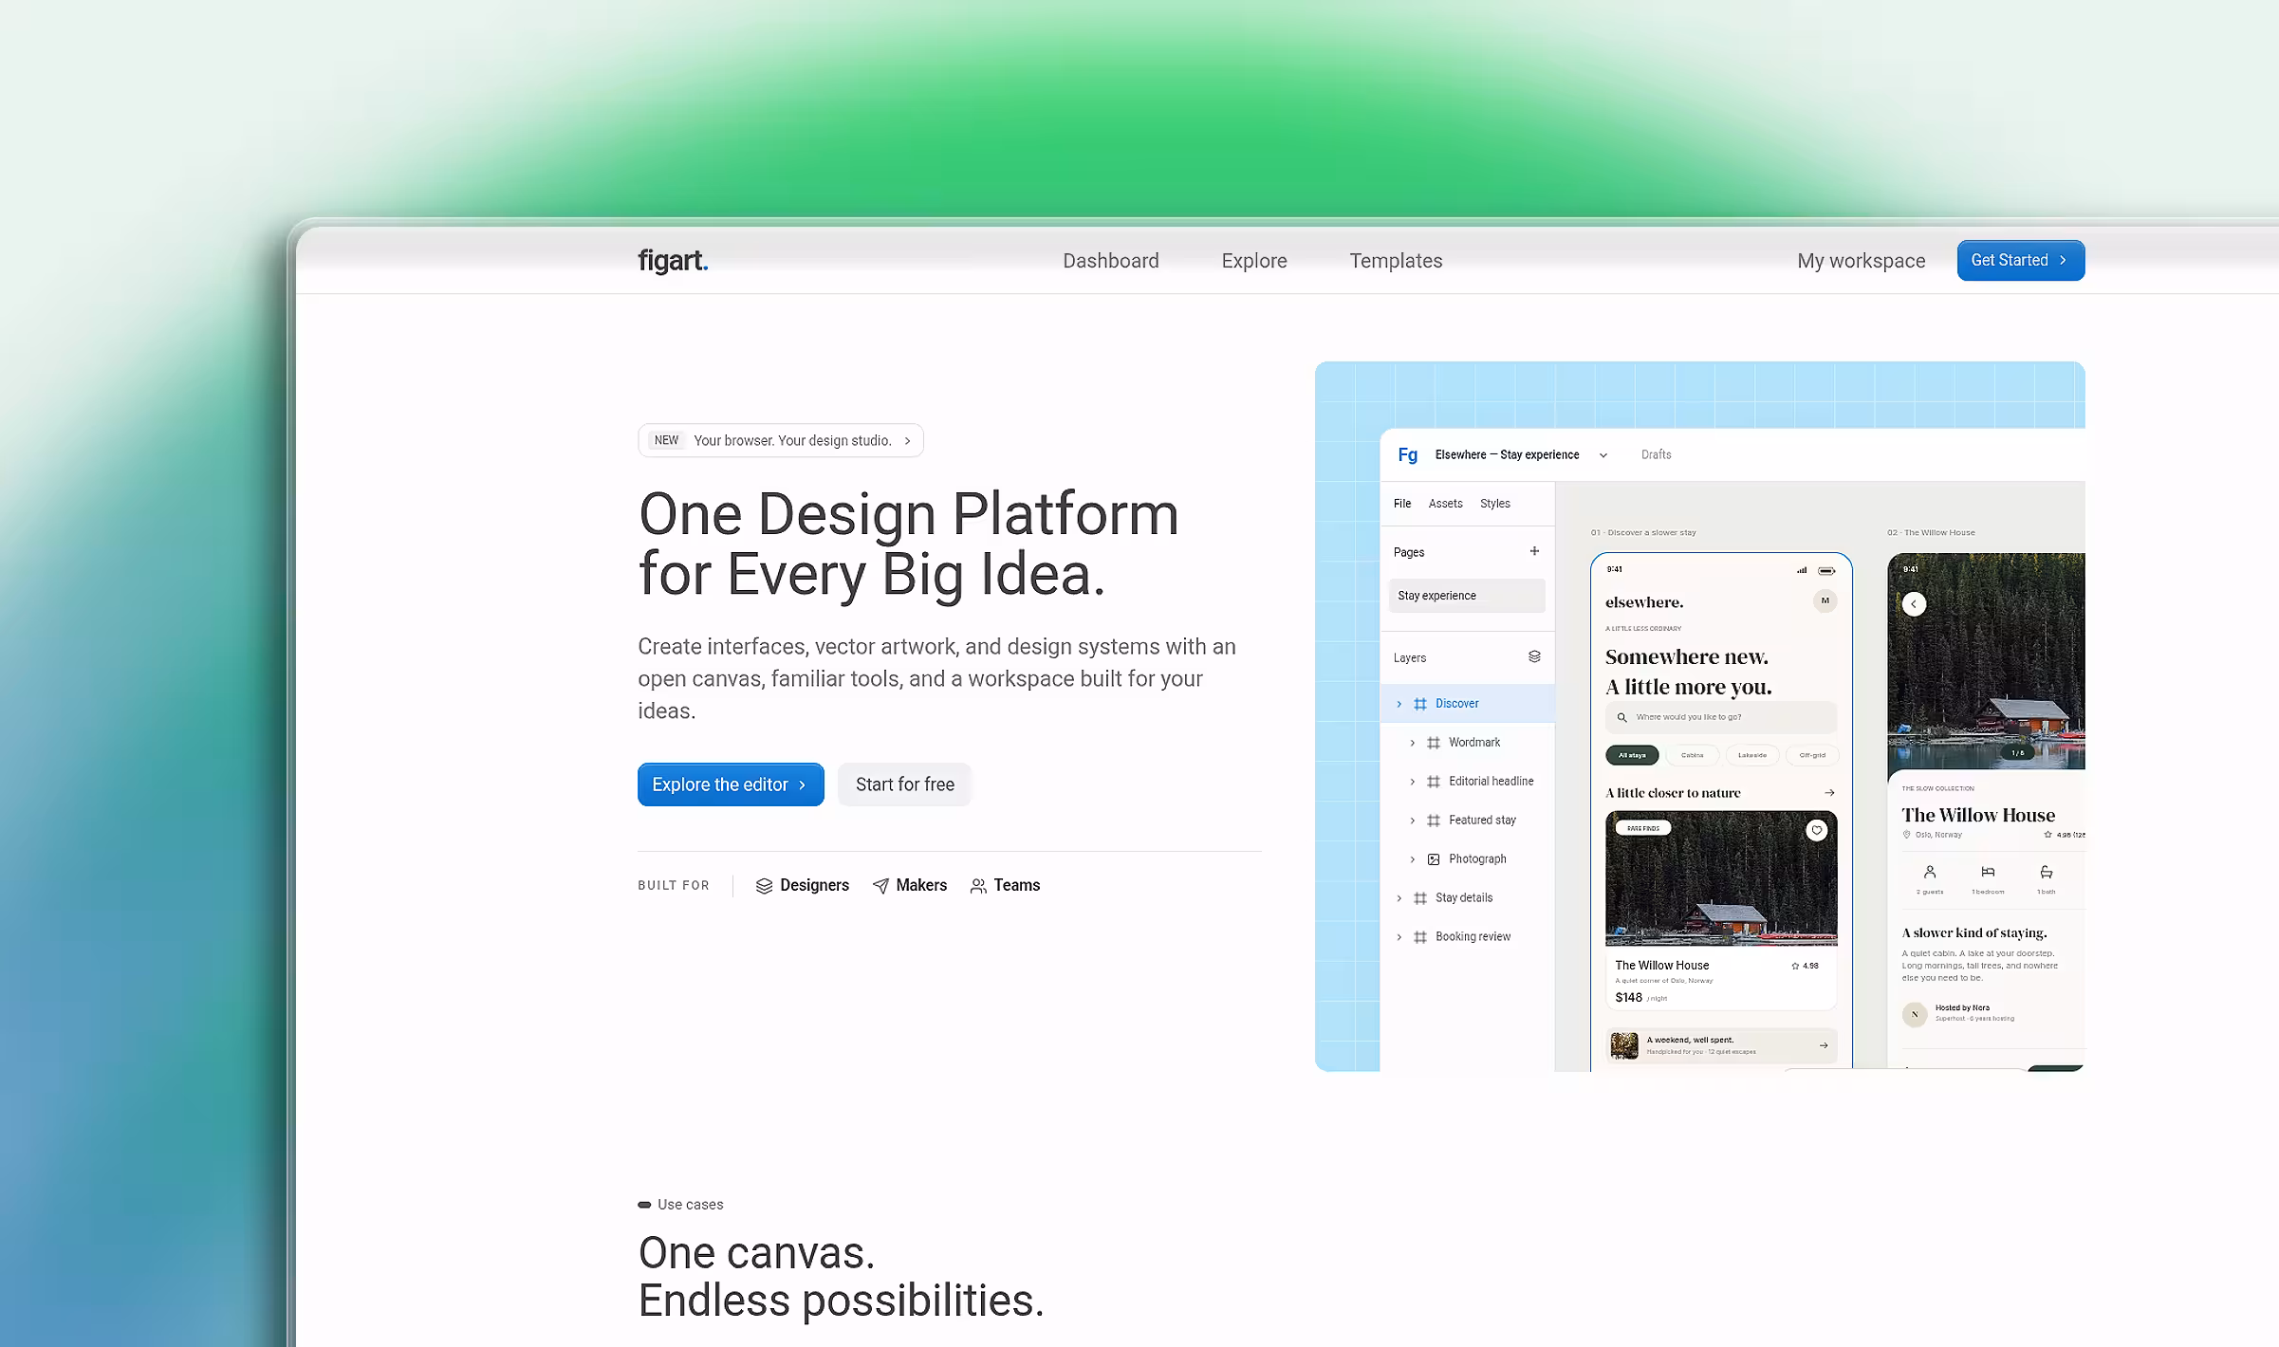Open the NEW announcement pill
2279x1347 pixels.
[x=780, y=440]
